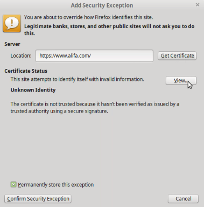Open certificate details with View button

[x=181, y=80]
